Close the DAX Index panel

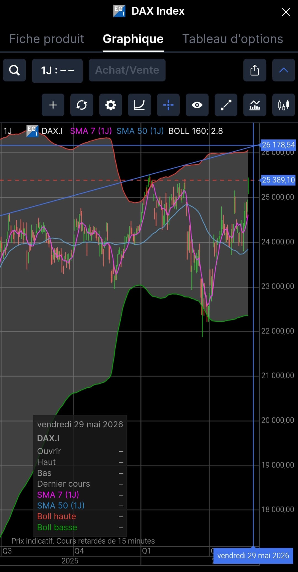click(286, 12)
